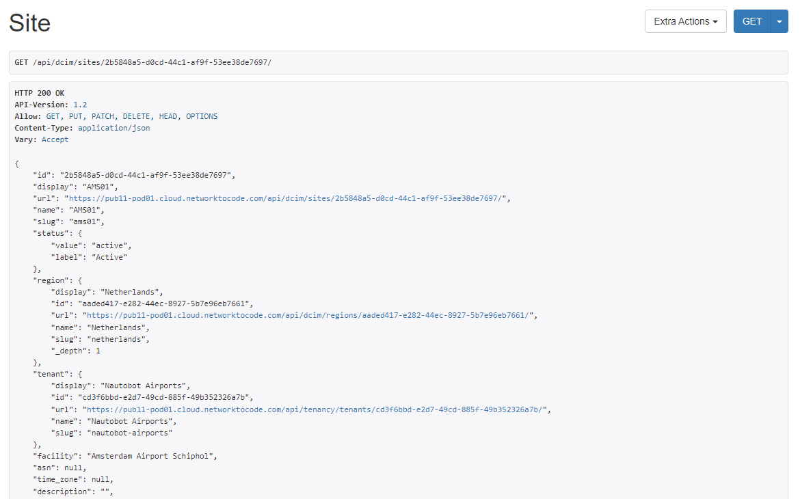Click the site id UUID value

point(147,175)
